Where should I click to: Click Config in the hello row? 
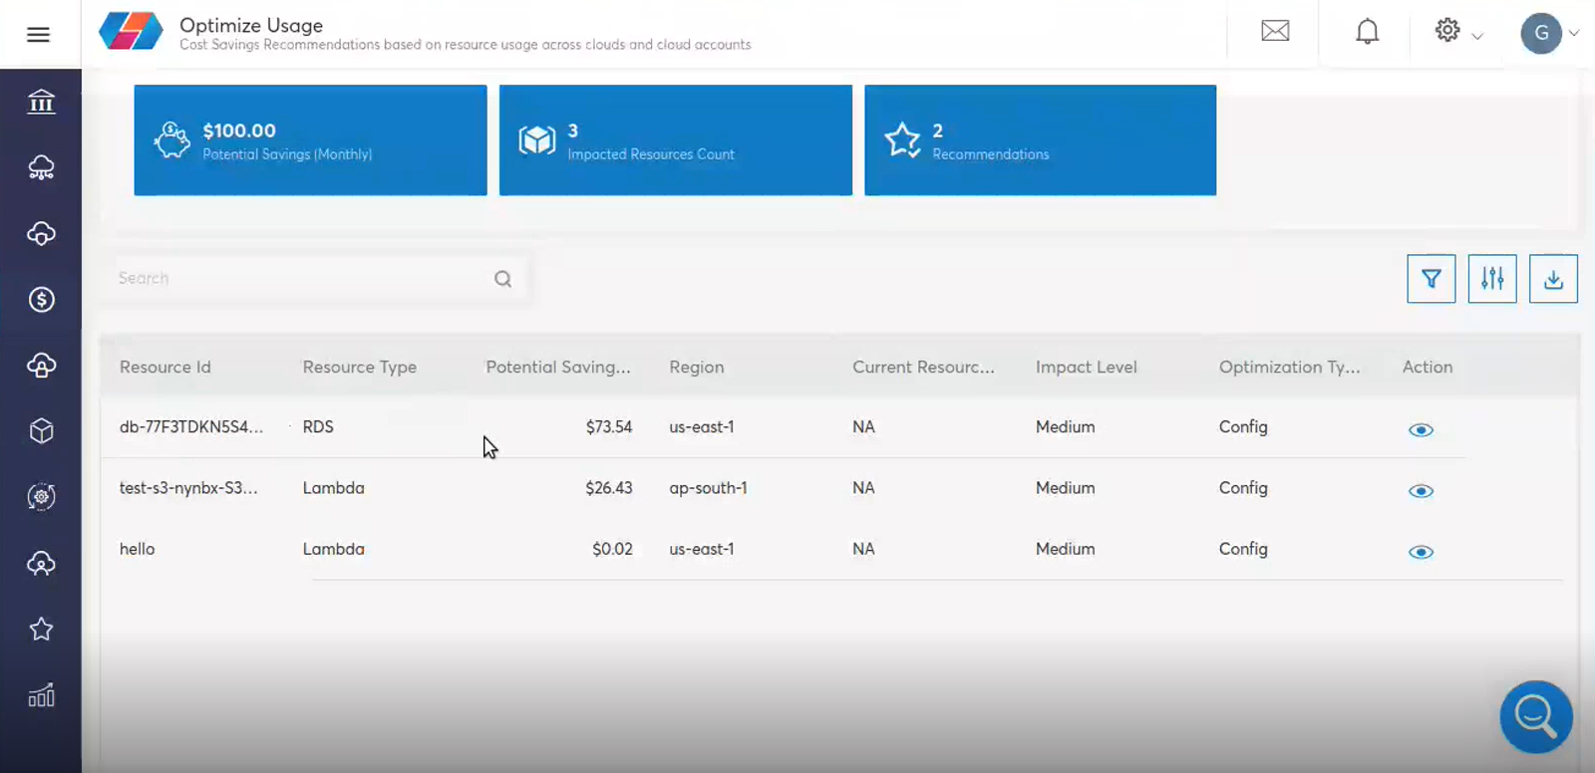pyautogui.click(x=1243, y=549)
